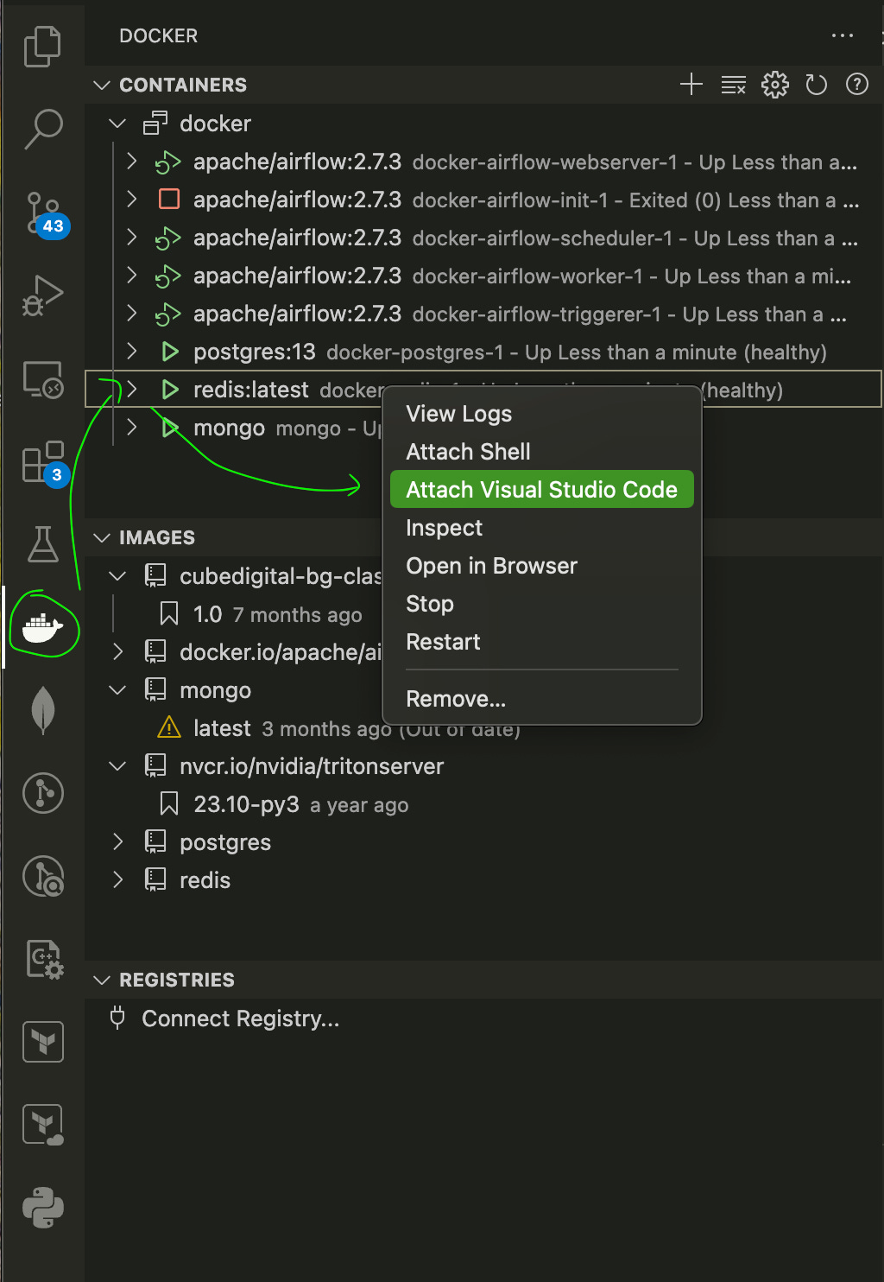
Task: Select the docker-airflow-triggerer-1 container row
Action: pos(483,314)
